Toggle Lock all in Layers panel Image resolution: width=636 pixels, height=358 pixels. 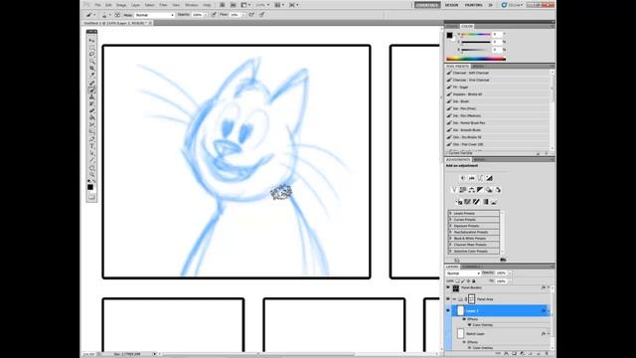click(x=474, y=280)
